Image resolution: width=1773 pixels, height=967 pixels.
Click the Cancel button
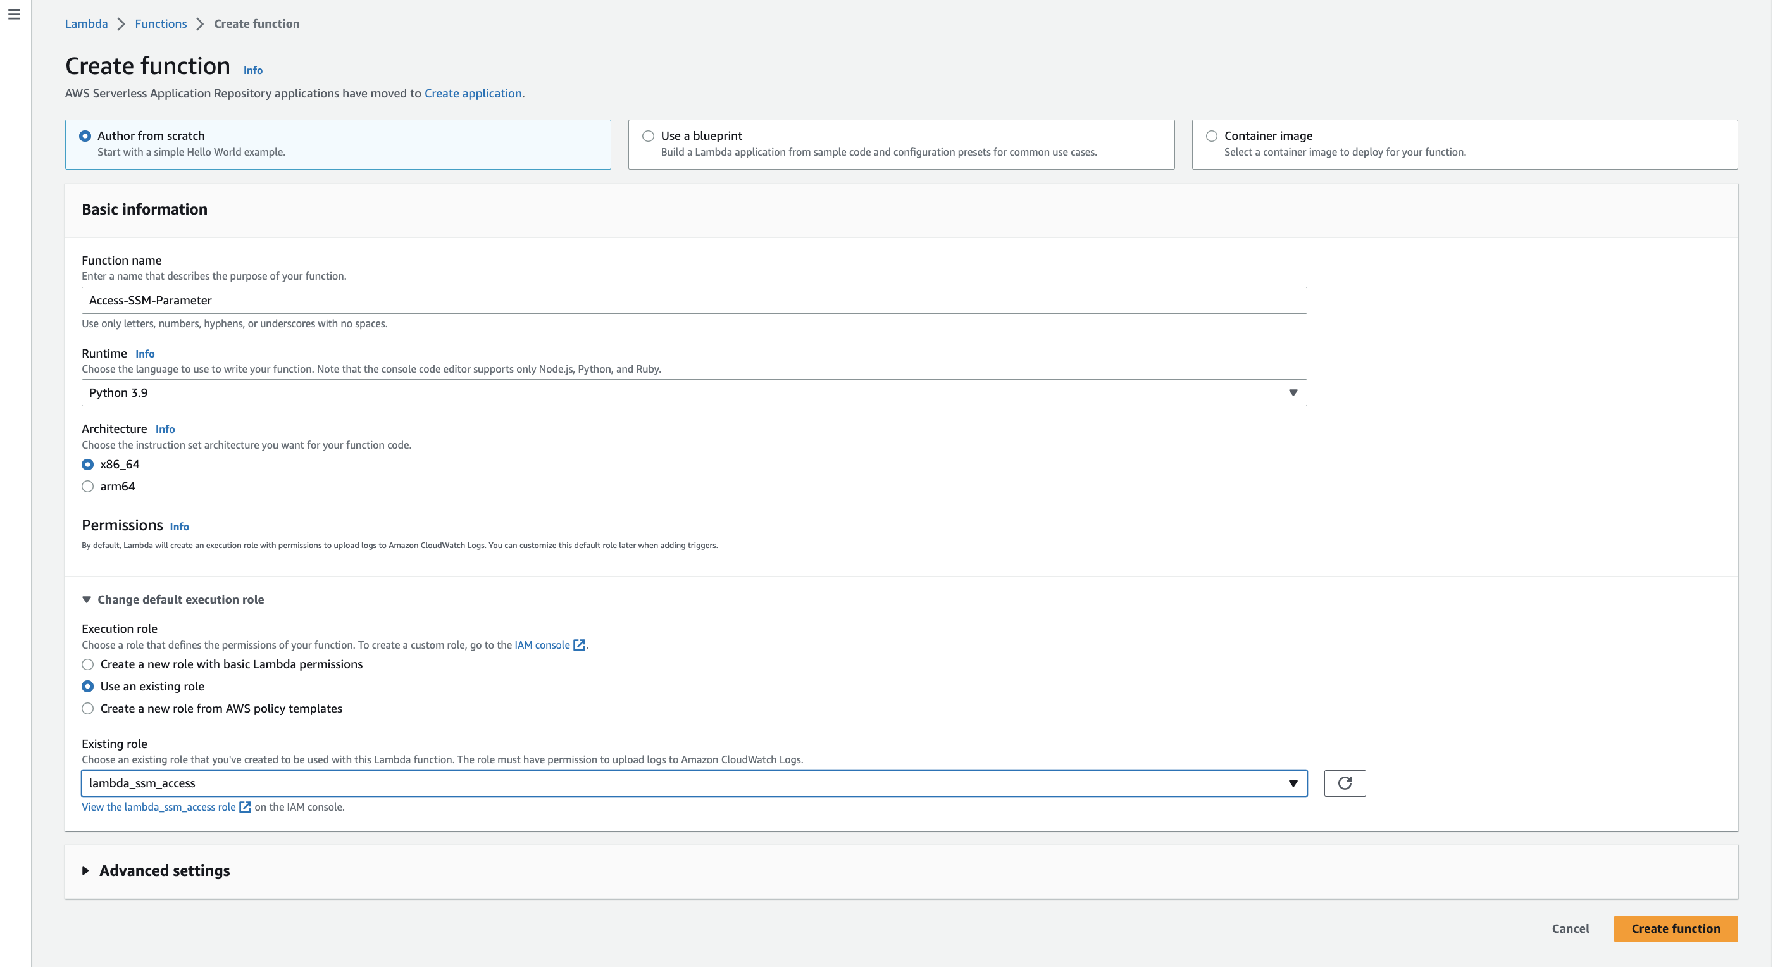(x=1570, y=928)
